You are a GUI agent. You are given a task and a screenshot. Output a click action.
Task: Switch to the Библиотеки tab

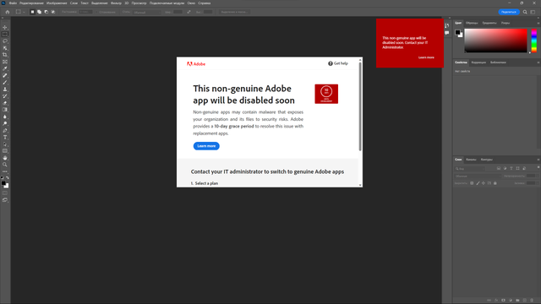pos(498,62)
